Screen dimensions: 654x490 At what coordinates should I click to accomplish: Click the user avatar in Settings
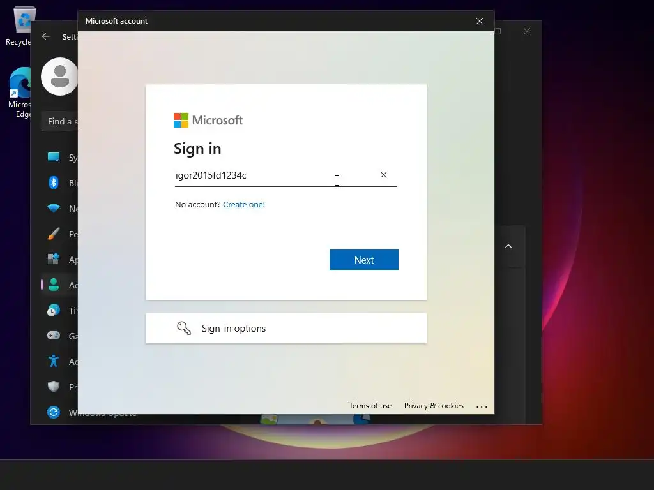59,77
